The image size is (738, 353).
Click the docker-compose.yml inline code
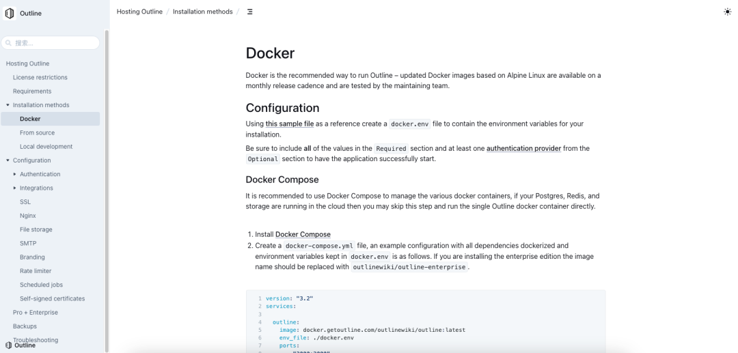(x=319, y=246)
